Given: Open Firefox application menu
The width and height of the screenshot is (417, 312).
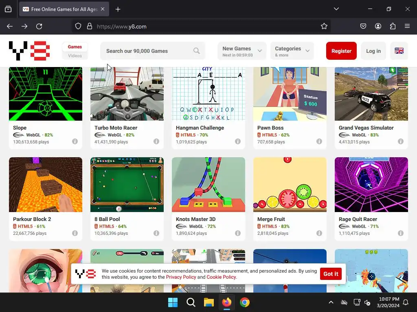Looking at the screenshot, I should [x=407, y=26].
